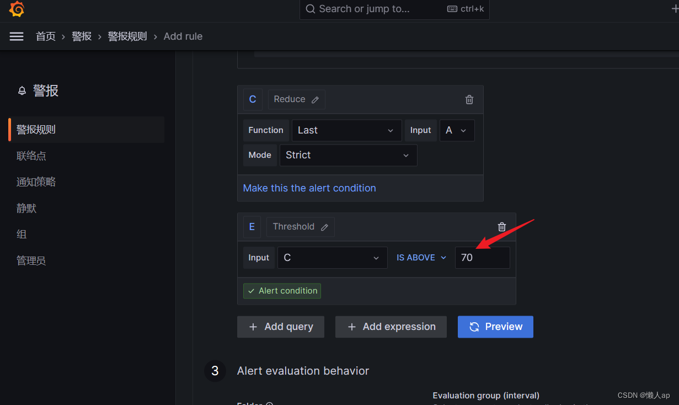This screenshot has width=679, height=405.
Task: Delete the Threshold expression E
Action: click(502, 227)
